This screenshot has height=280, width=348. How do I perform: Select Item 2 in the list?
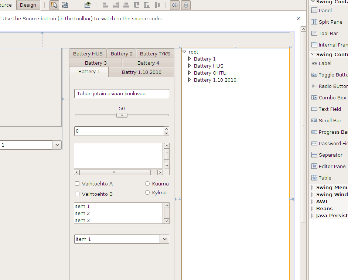tap(119, 213)
